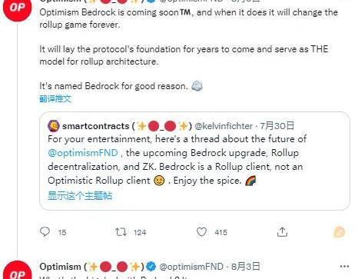Retweet the Bedrock tweet
Image resolution: width=358 pixels, height=279 pixels.
coord(121,232)
